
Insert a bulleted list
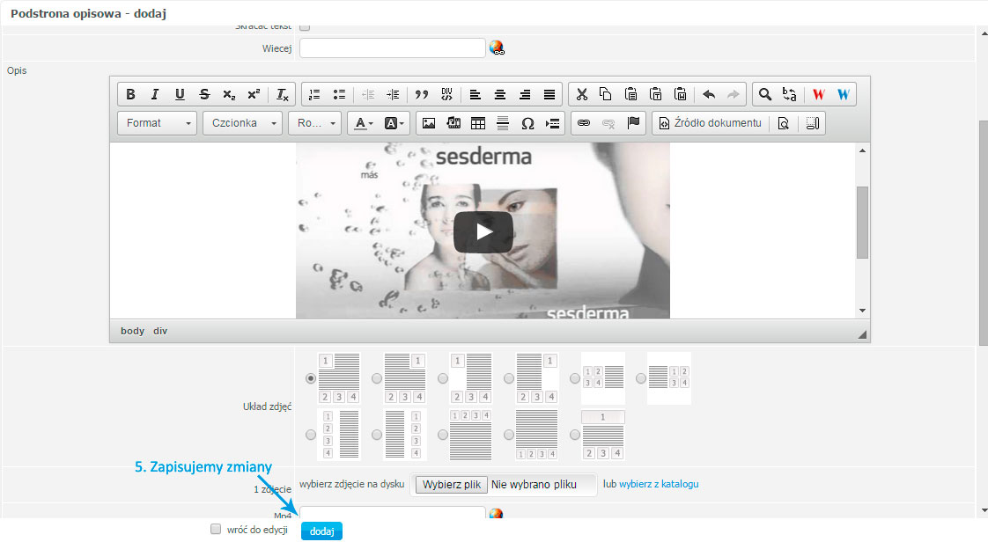point(339,94)
